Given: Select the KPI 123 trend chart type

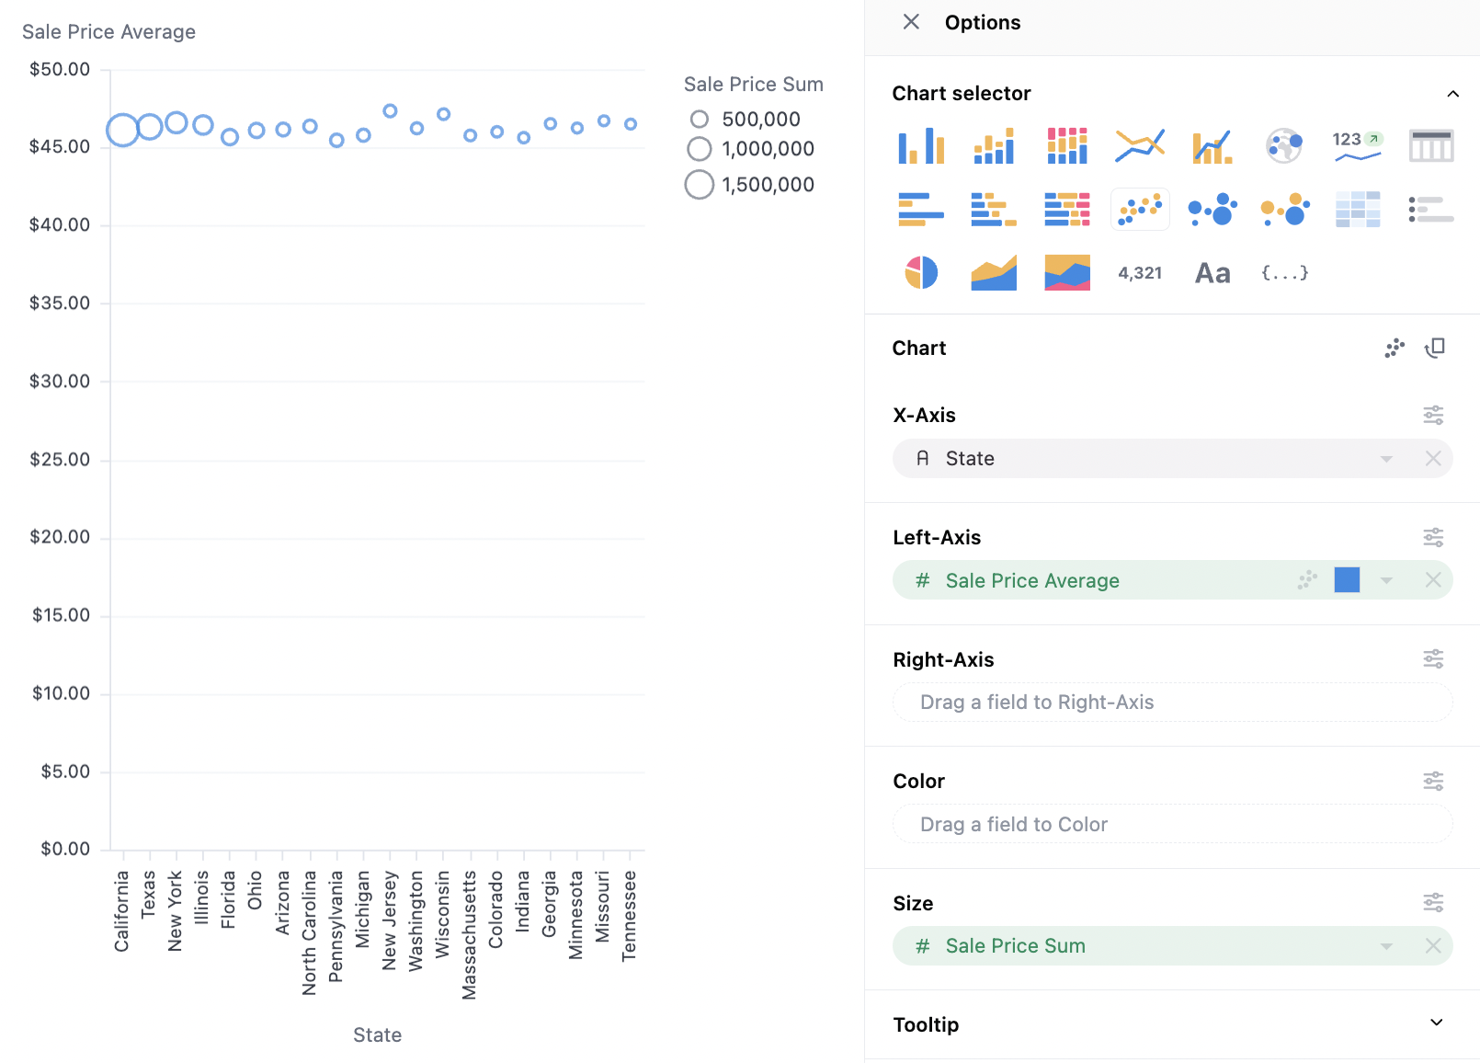Looking at the screenshot, I should pos(1358,145).
